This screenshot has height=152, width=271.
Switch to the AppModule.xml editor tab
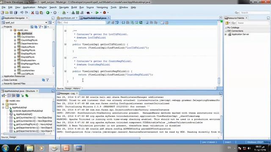point(67,18)
